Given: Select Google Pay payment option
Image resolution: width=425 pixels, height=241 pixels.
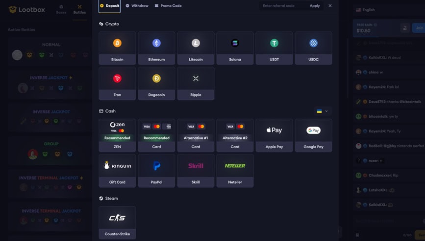Looking at the screenshot, I should (x=314, y=135).
